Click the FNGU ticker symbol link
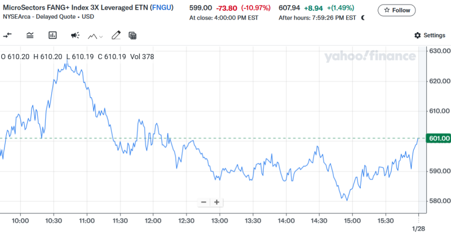Image resolution: width=451 pixels, height=233 pixels. tap(162, 8)
